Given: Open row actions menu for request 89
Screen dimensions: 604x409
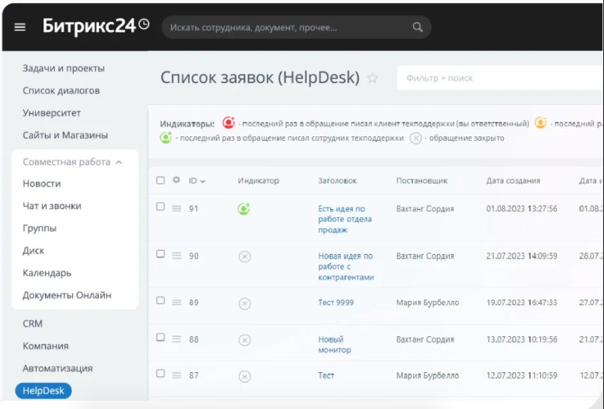Looking at the screenshot, I should pyautogui.click(x=176, y=303).
